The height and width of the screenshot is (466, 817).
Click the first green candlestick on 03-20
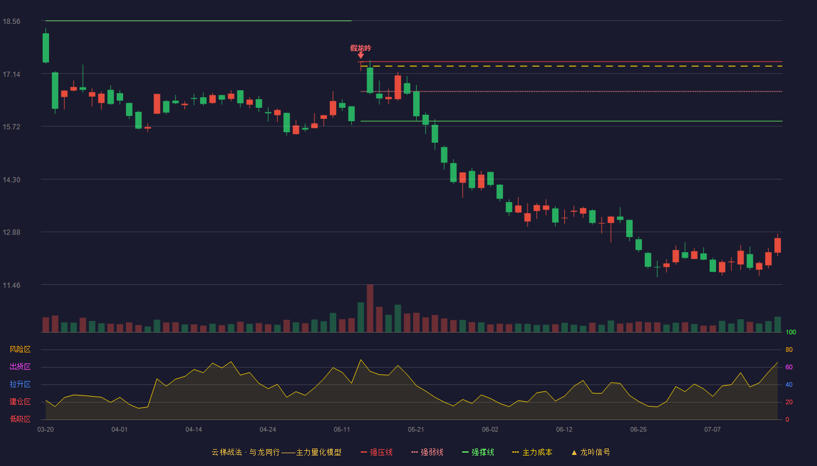[46, 48]
